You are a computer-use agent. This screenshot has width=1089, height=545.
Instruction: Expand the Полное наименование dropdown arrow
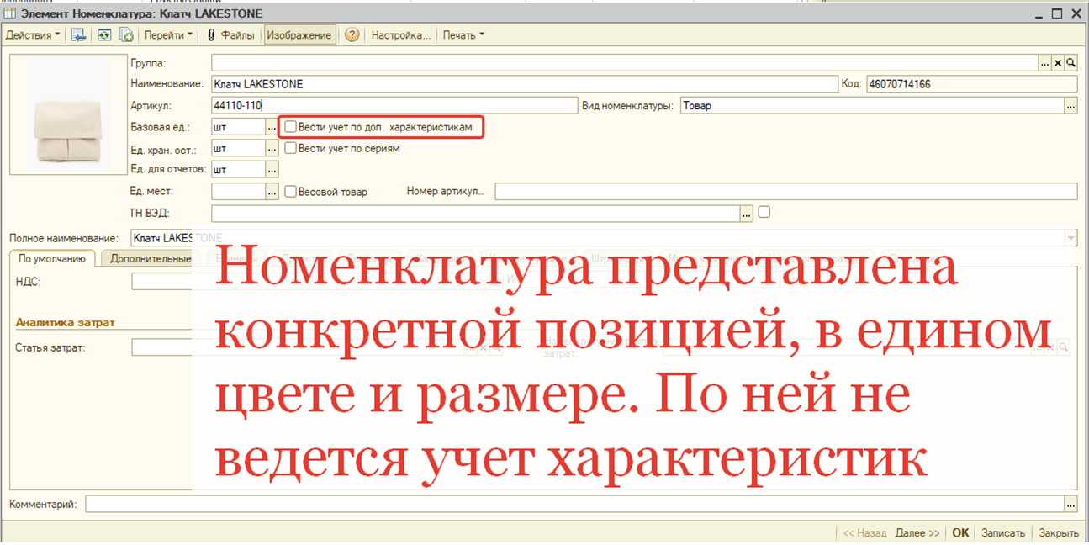[x=1070, y=238]
